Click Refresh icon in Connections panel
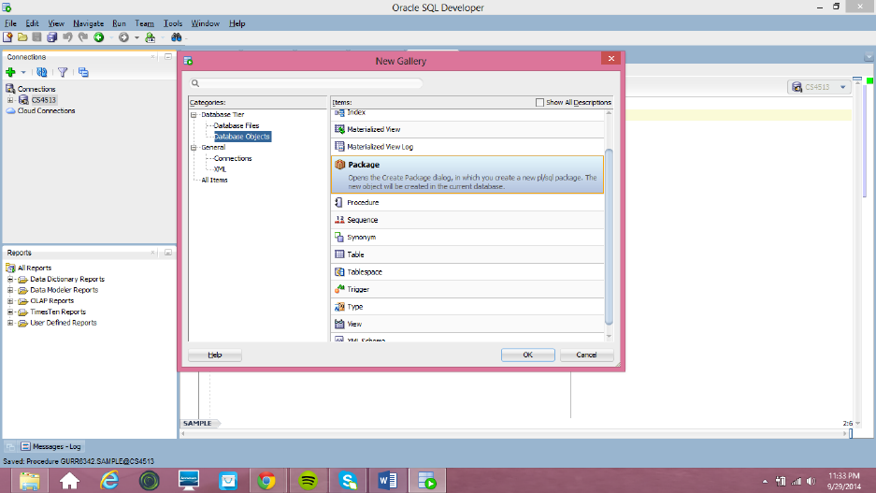Viewport: 876px width, 493px height. [x=42, y=72]
